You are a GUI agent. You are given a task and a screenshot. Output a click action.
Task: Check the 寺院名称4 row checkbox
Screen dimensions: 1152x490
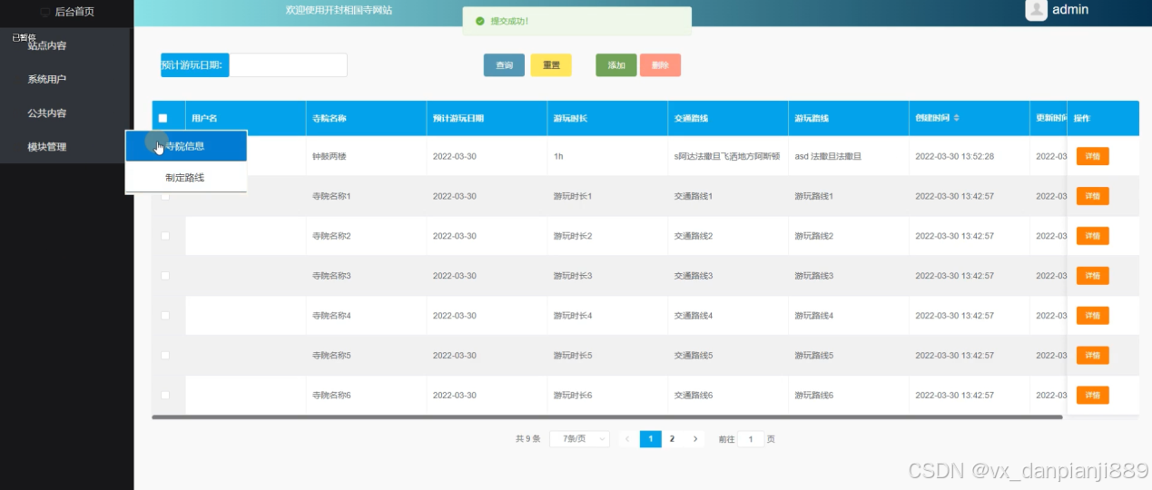coord(165,316)
